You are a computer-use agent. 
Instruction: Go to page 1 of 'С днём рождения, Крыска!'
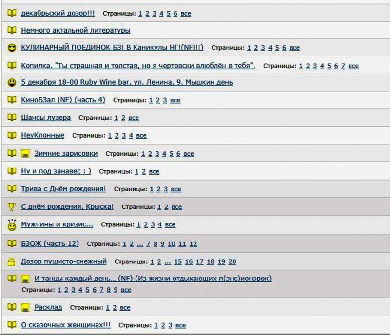pos(159,207)
